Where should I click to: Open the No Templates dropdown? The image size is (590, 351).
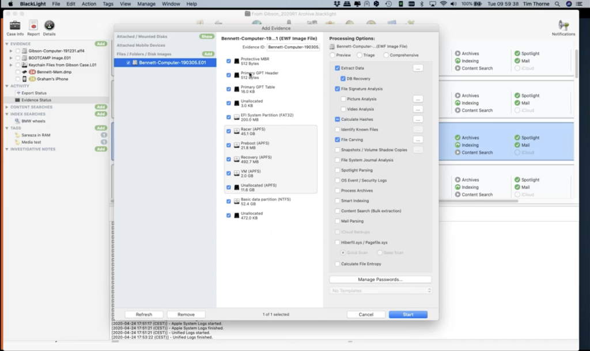click(x=380, y=291)
